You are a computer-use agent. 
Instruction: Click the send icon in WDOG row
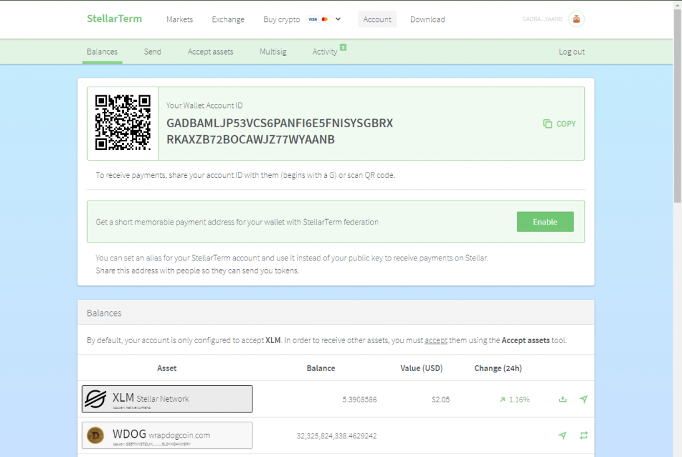click(563, 435)
